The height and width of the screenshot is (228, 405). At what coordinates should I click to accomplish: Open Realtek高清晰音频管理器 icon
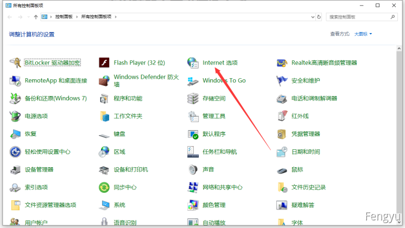(282, 63)
